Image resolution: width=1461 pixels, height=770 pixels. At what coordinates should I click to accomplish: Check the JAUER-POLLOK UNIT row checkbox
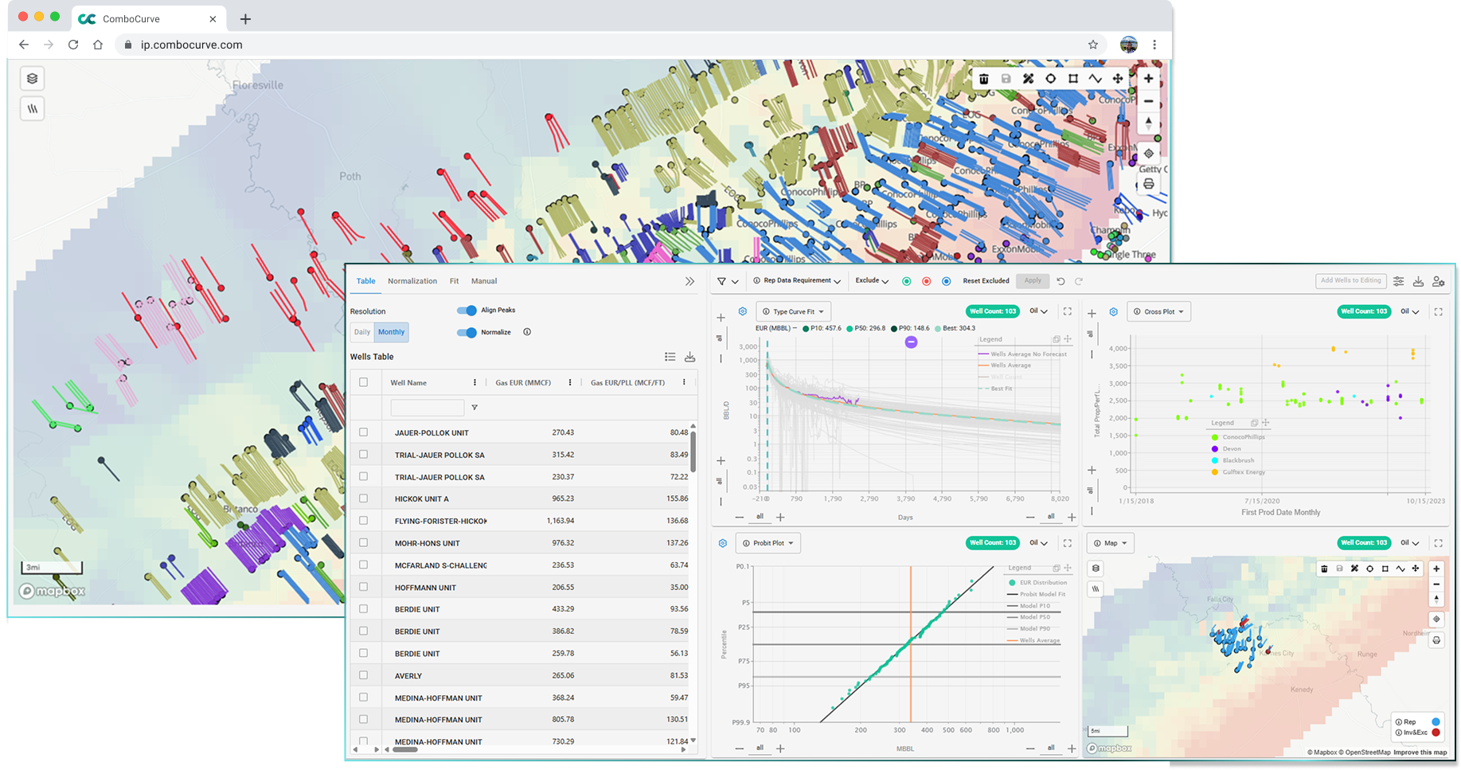(x=363, y=432)
